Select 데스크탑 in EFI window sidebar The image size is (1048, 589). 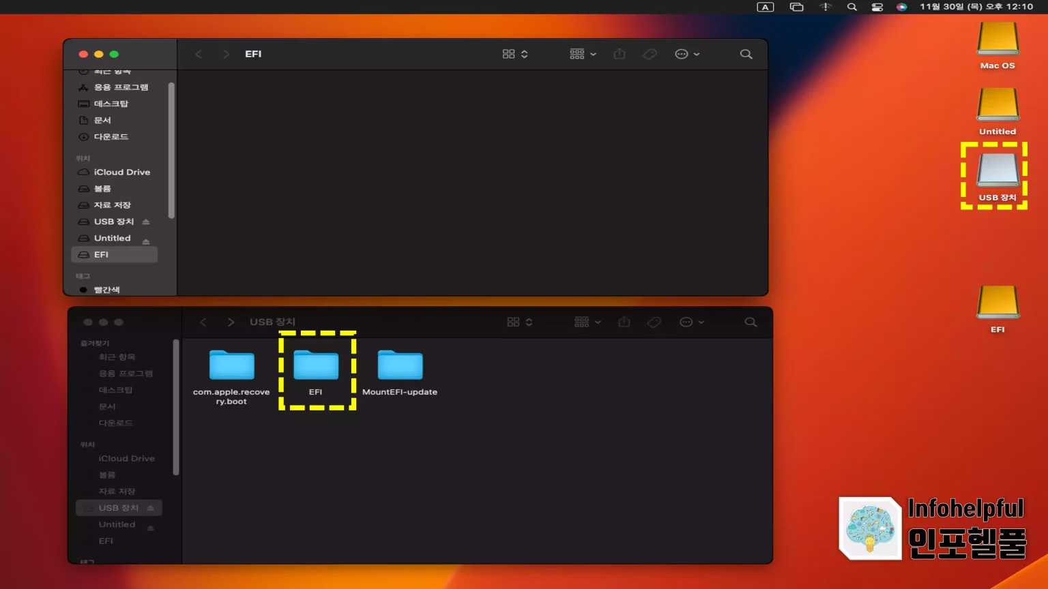tap(115, 104)
